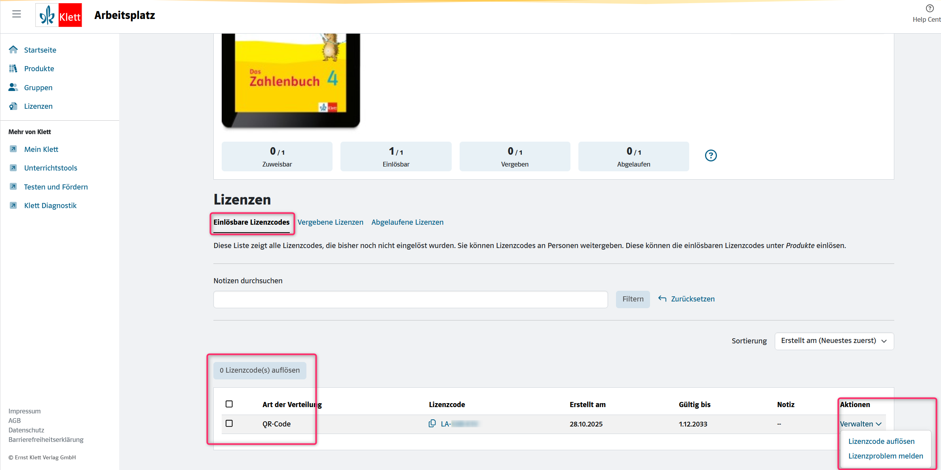Check the select-all checkbox in table header
Viewport: 941px width, 470px height.
pyautogui.click(x=229, y=404)
